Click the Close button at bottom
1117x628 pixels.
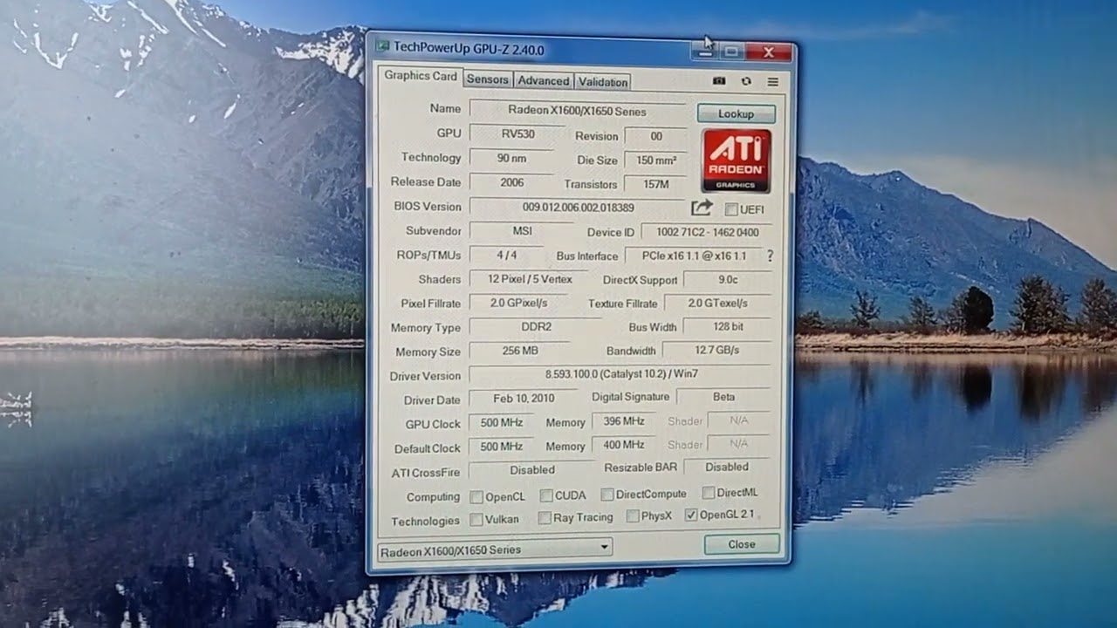point(742,544)
